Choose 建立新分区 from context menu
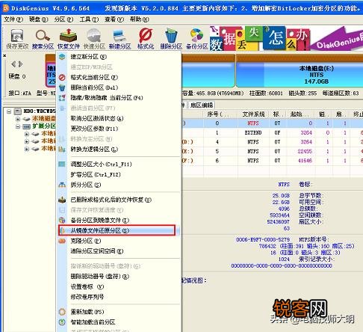The height and width of the screenshot is (332, 363). coord(119,57)
